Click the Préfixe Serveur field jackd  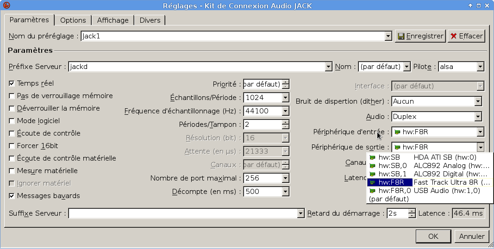(197, 67)
